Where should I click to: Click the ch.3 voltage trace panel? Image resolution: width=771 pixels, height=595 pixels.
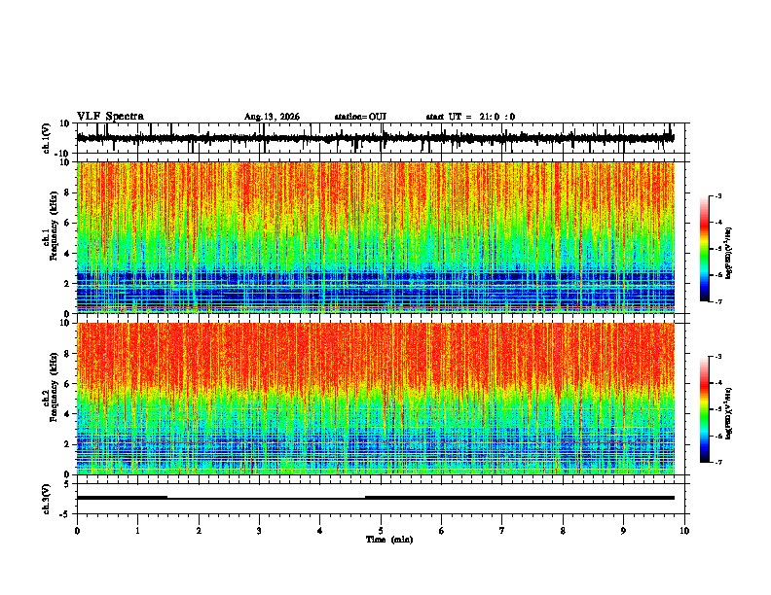coord(381,499)
